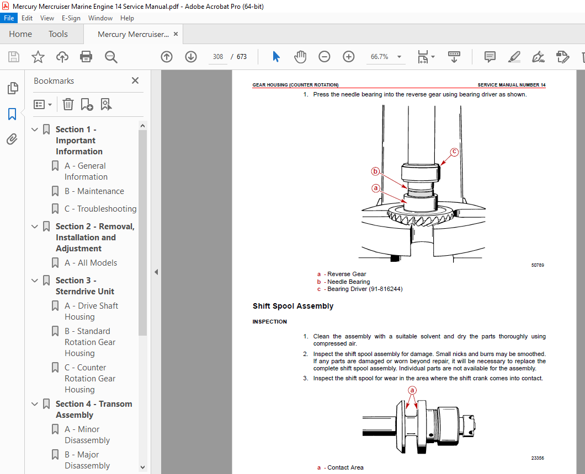Activate the arrow Selection tool

[x=276, y=57]
